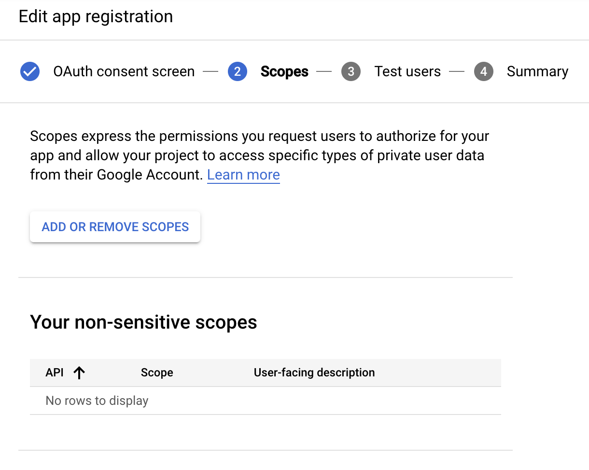Sort the table by the API column

54,372
